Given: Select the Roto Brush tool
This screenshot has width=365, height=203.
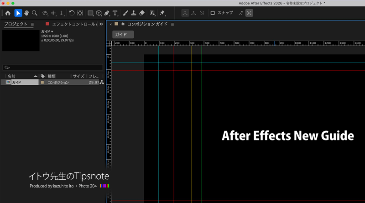Looking at the screenshot, I should pyautogui.click(x=152, y=13).
